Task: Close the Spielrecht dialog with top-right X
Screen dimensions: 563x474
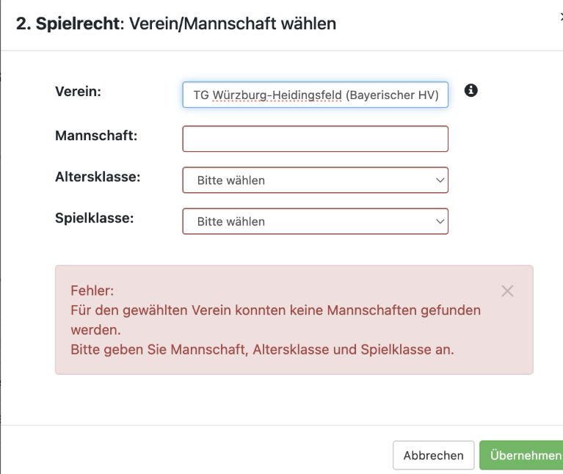Action: click(x=560, y=18)
